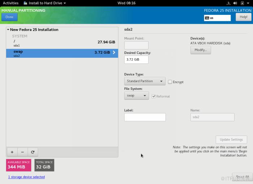Remove selected partition with minus button
253x184 pixels.
pos(22,152)
